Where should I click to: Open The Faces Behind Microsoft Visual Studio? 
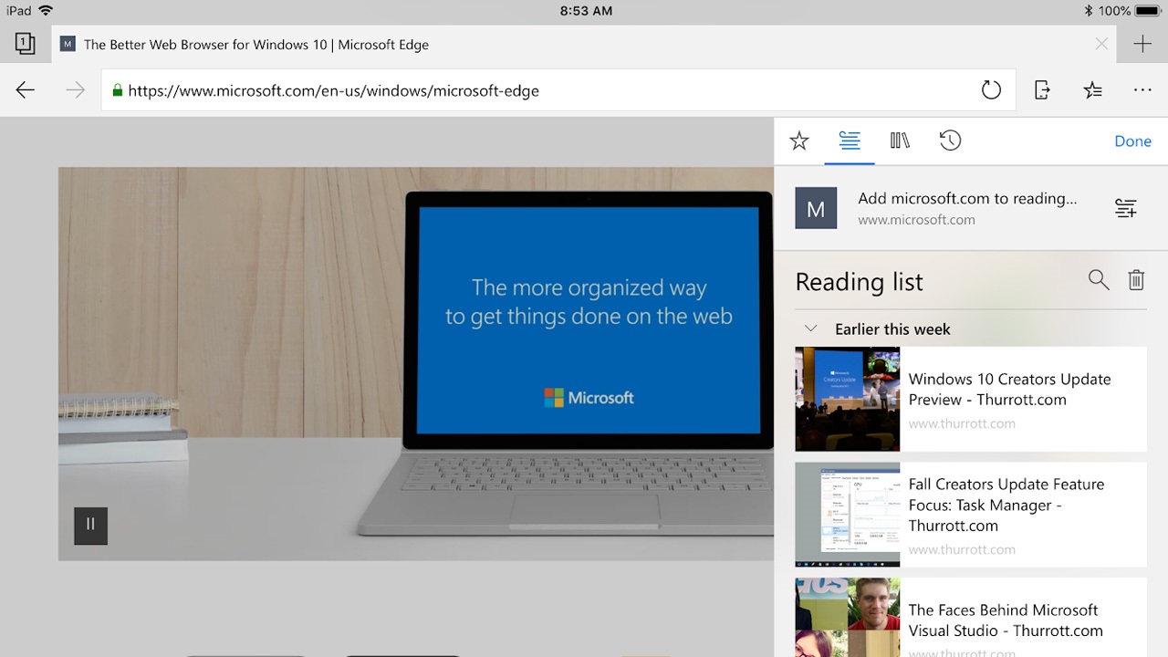[x=970, y=618]
